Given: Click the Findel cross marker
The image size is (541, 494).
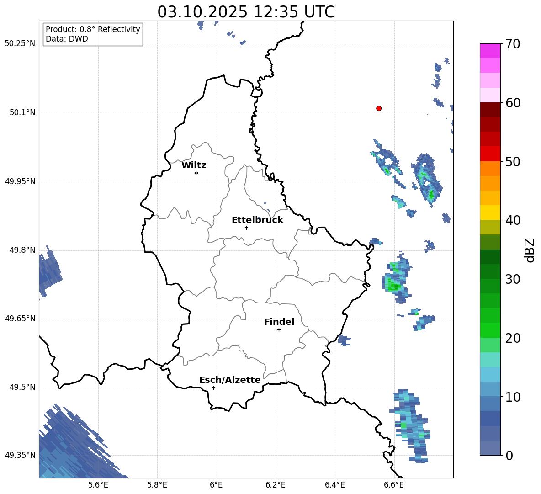Looking at the screenshot, I should pyautogui.click(x=279, y=330).
